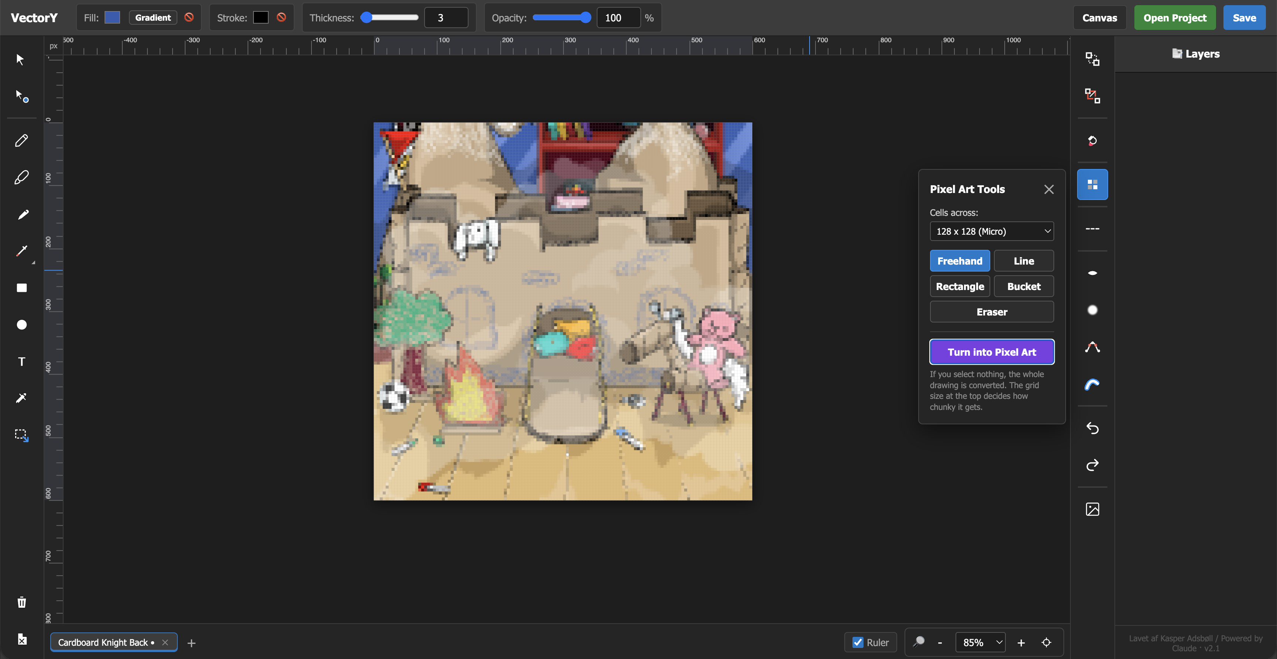
Task: Select the rectangle shape tool
Action: (21, 288)
